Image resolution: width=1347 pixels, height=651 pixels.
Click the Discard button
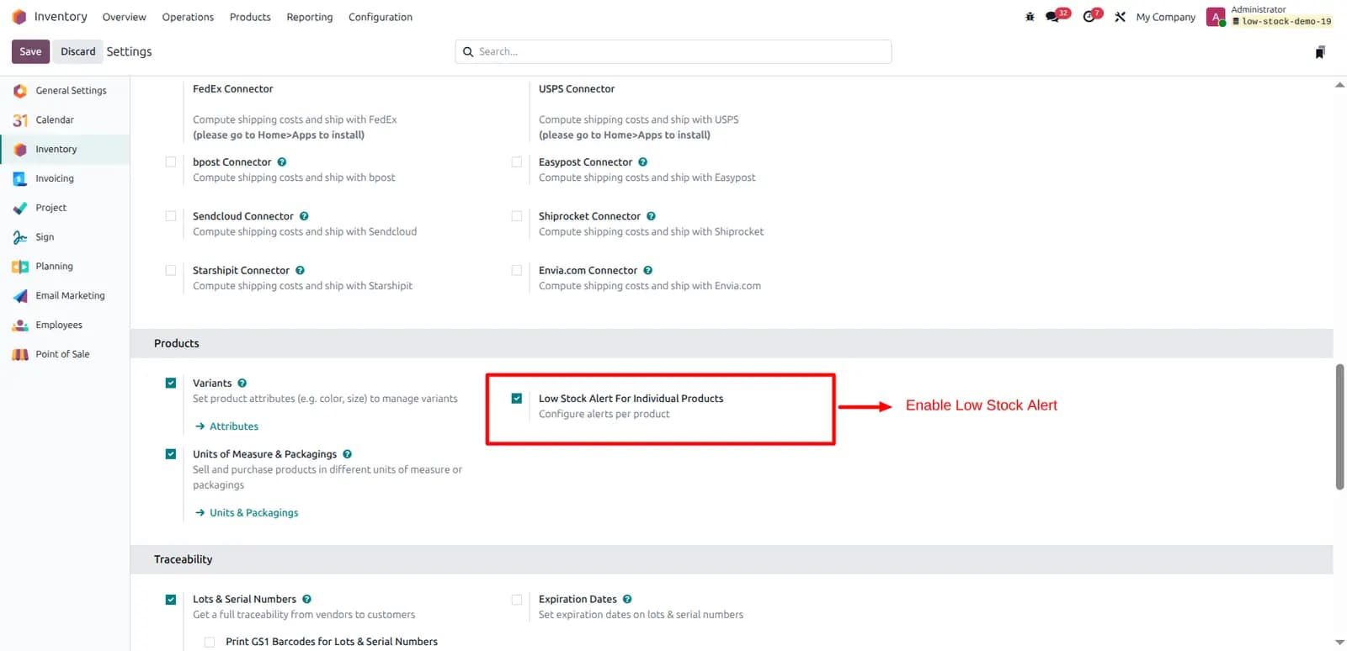(78, 51)
